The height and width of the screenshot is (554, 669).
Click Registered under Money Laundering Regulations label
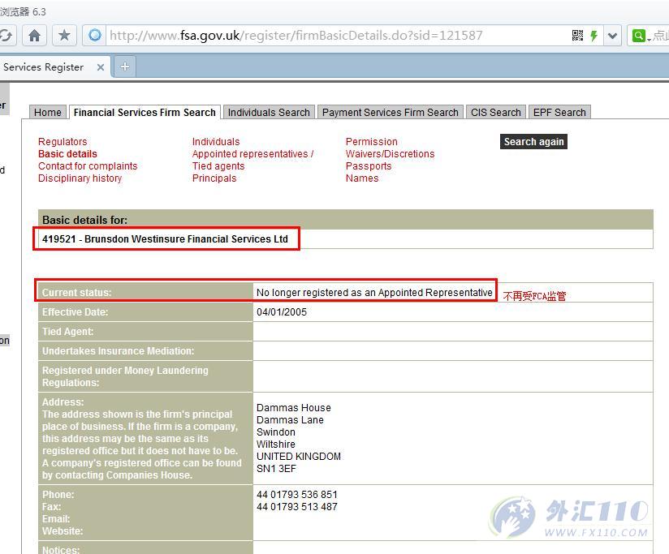pyautogui.click(x=125, y=376)
